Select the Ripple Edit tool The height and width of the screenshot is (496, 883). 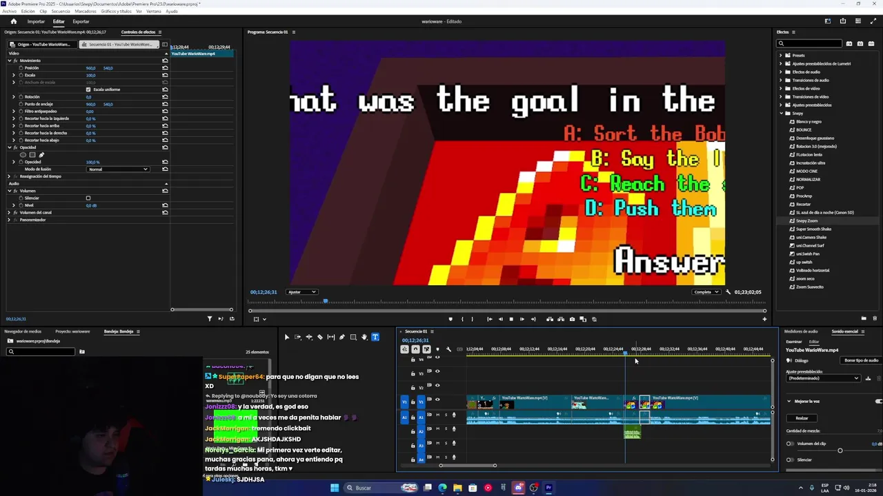(309, 337)
